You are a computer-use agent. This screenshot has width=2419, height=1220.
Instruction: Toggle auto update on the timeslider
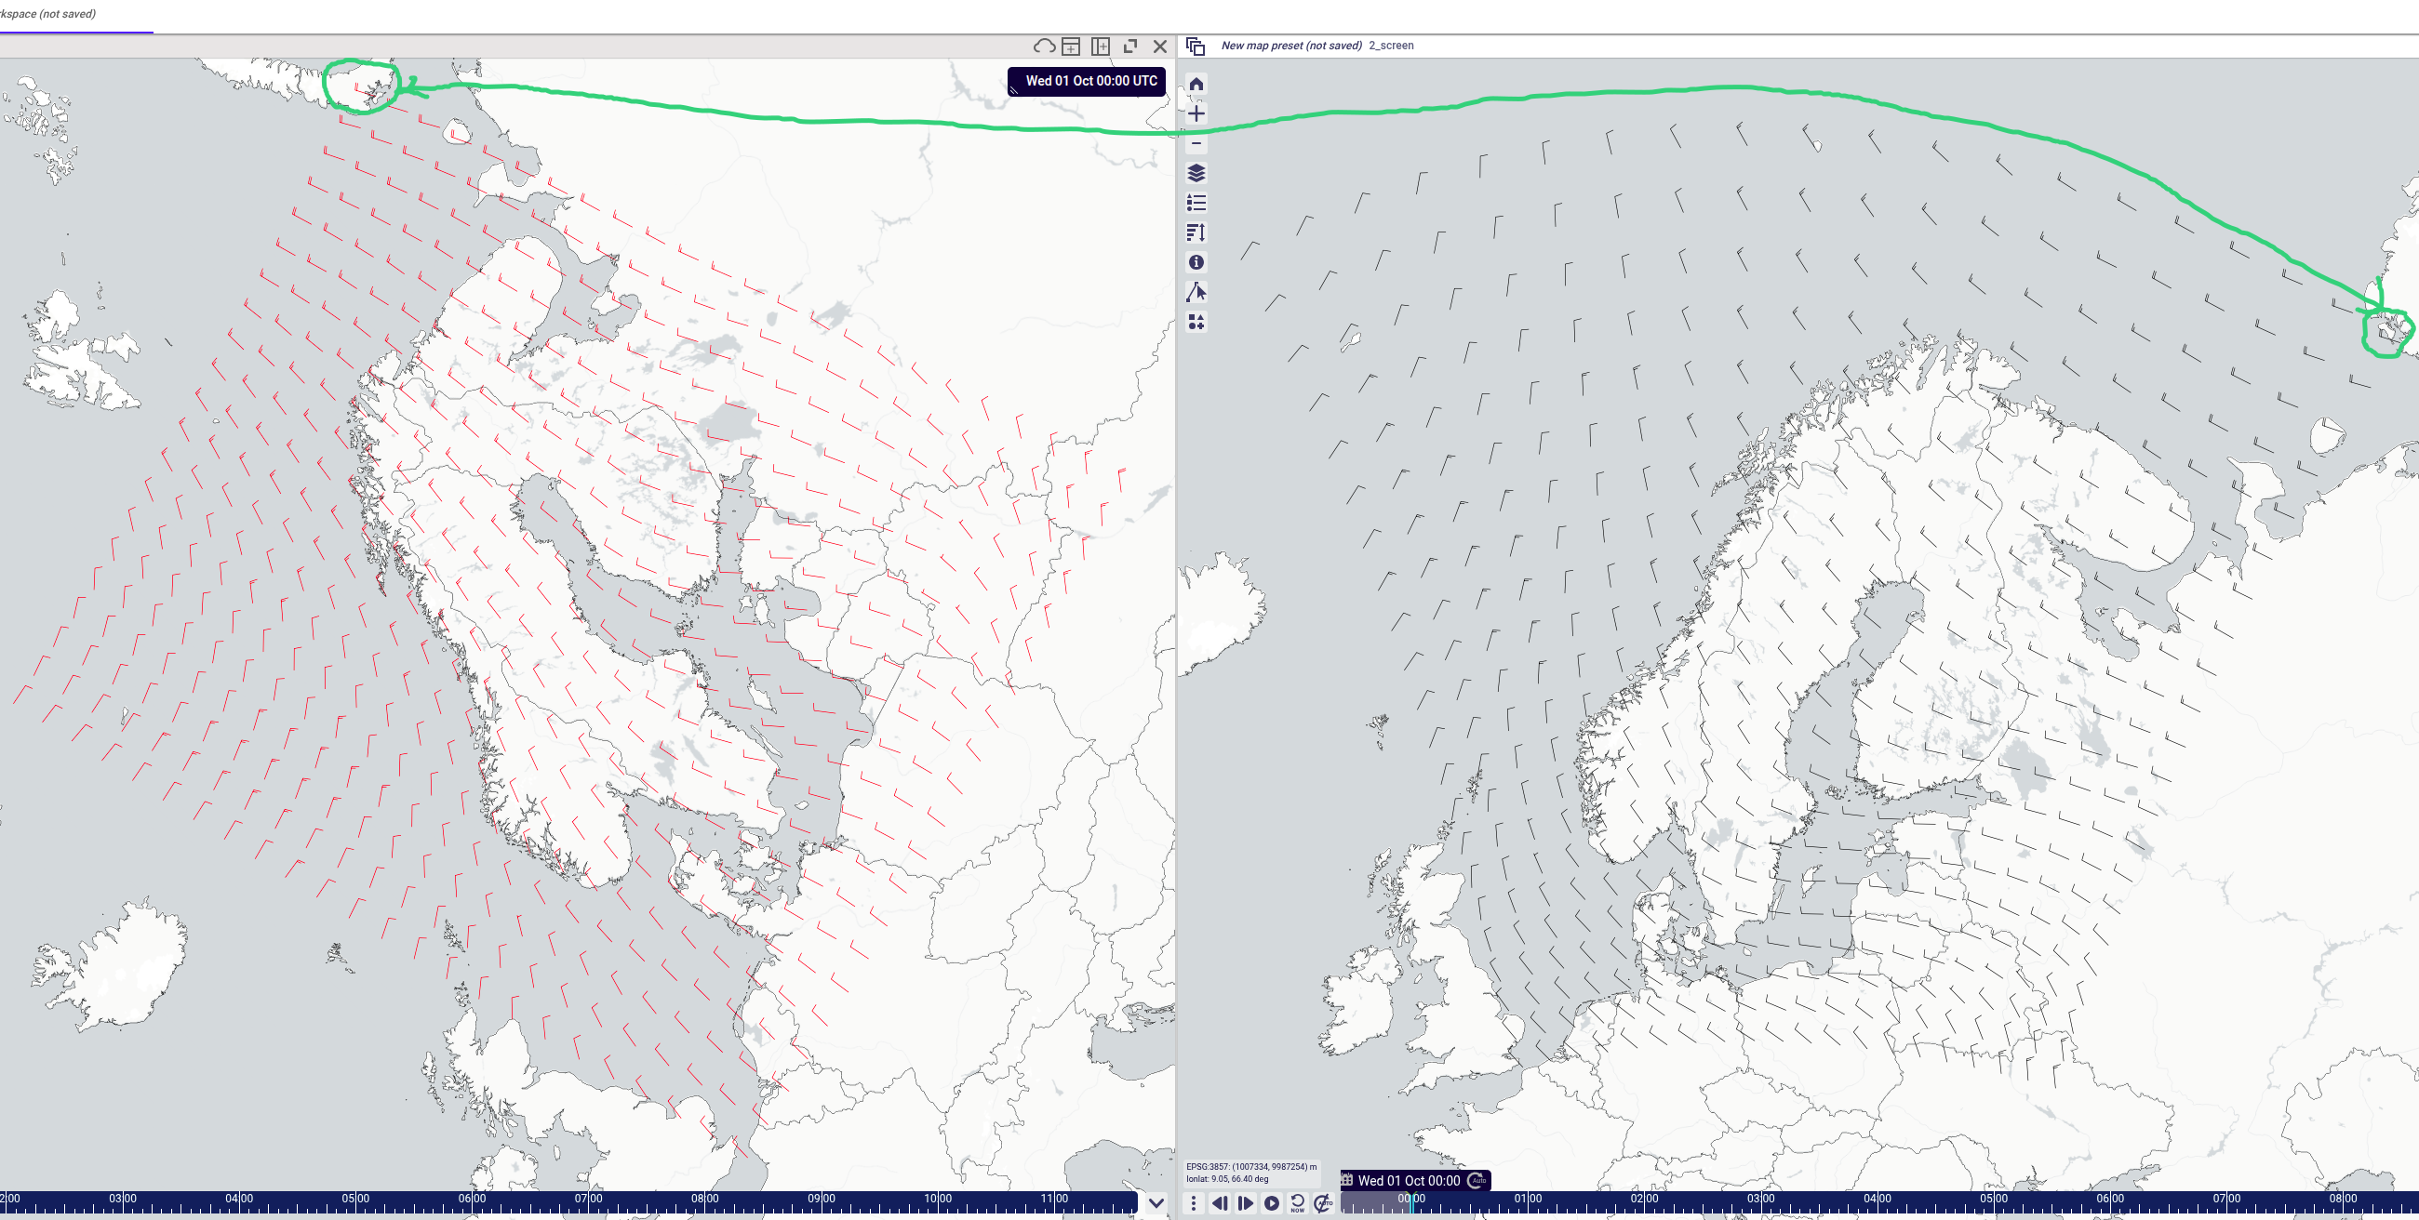[1323, 1203]
